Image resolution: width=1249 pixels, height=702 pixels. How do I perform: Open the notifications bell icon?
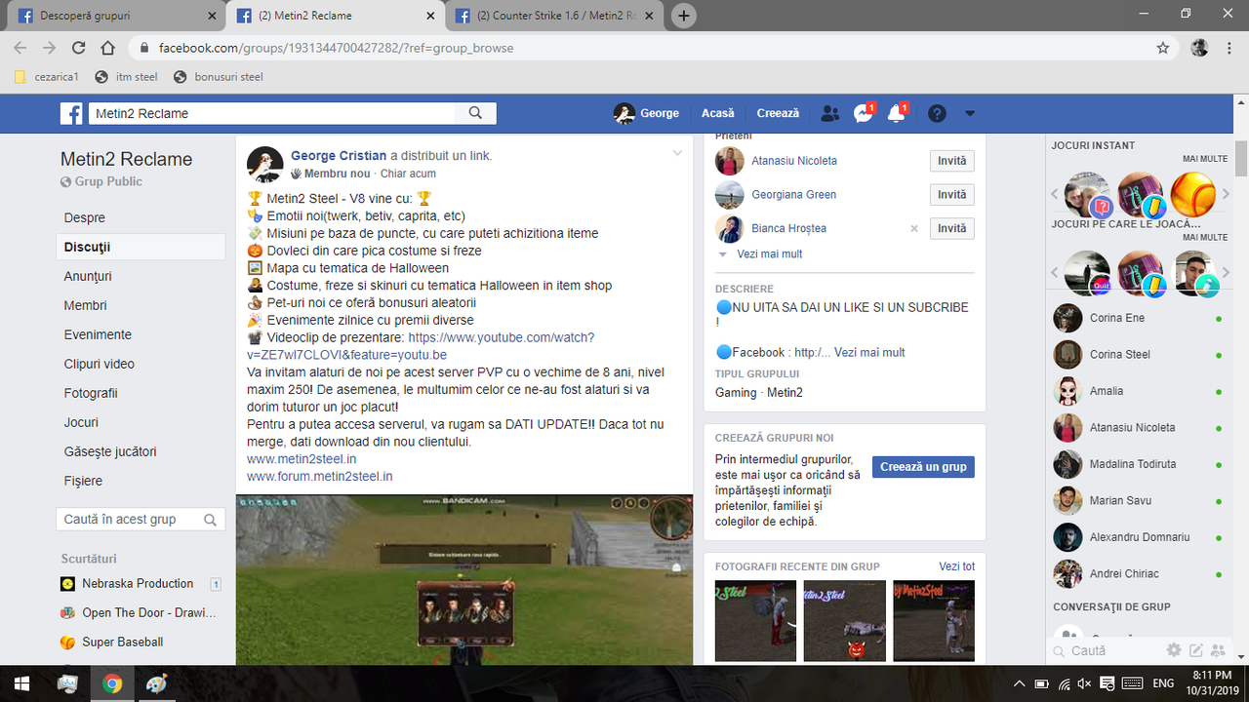(x=896, y=113)
